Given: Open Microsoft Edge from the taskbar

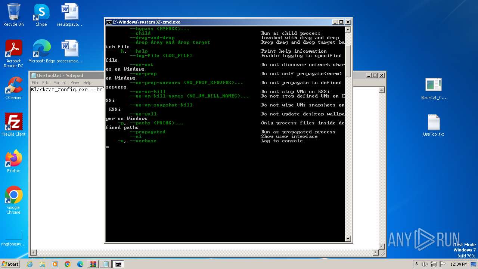Looking at the screenshot, I should pyautogui.click(x=80, y=264).
